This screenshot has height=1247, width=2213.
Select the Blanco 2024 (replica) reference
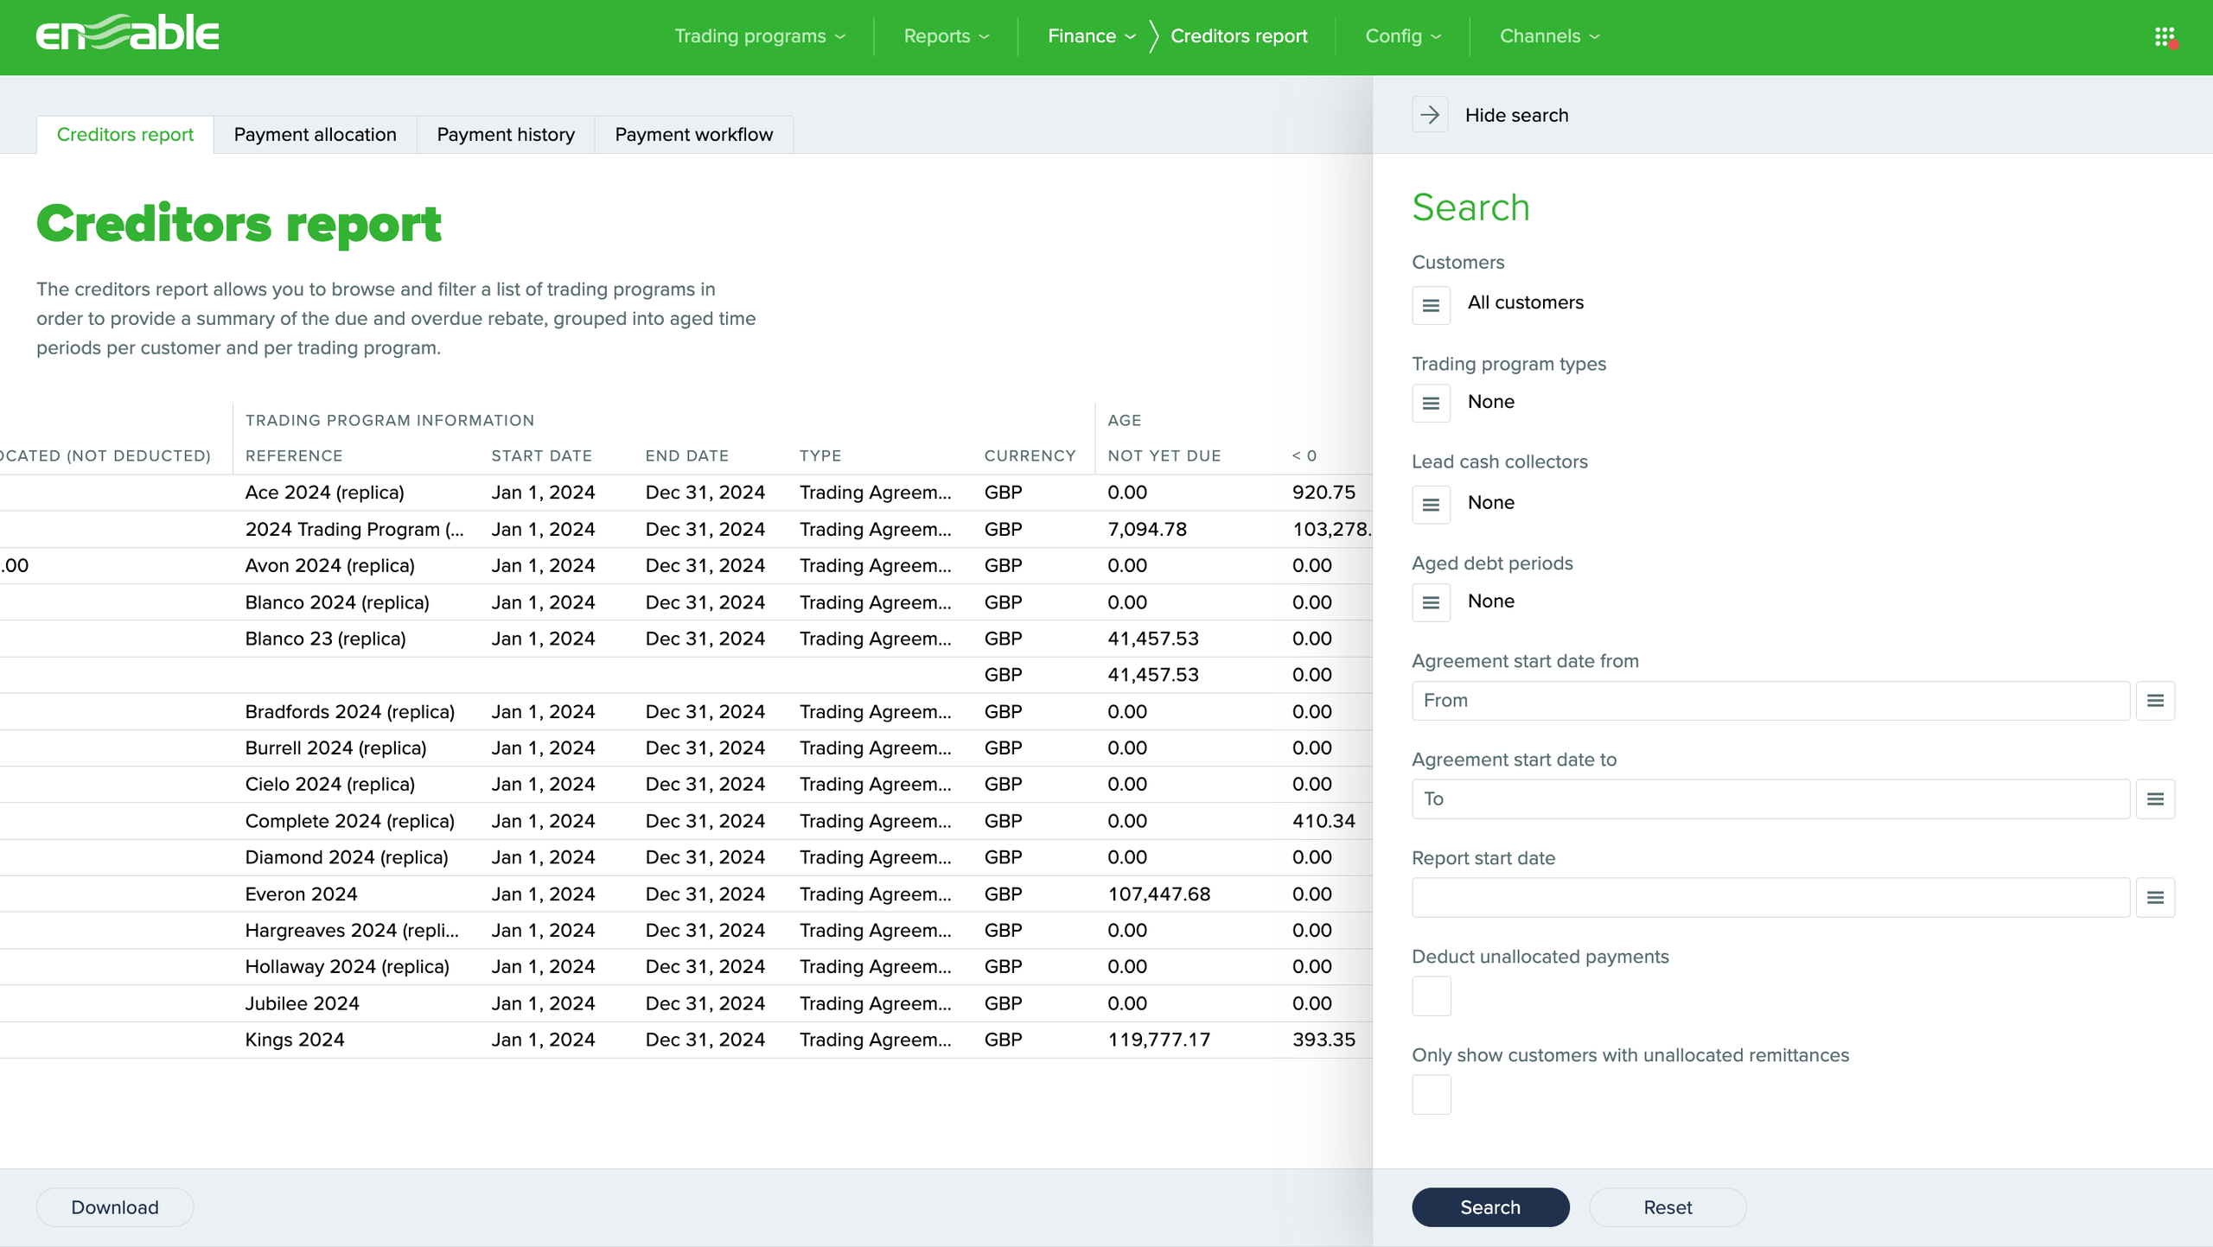[337, 602]
